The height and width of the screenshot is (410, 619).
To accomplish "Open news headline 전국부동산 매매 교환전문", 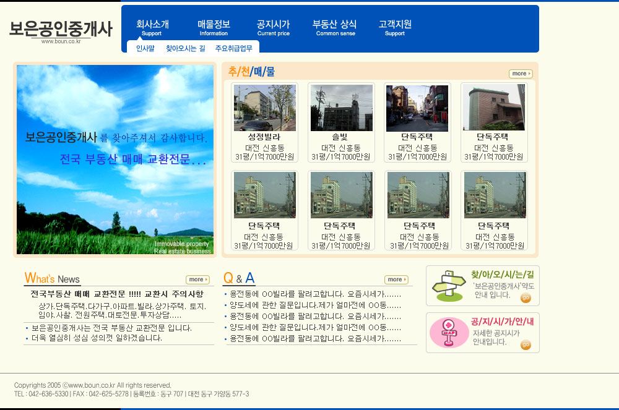I will [117, 294].
